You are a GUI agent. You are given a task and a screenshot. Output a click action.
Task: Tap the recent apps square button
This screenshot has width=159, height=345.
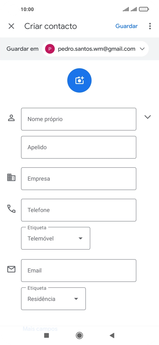click(x=47, y=335)
